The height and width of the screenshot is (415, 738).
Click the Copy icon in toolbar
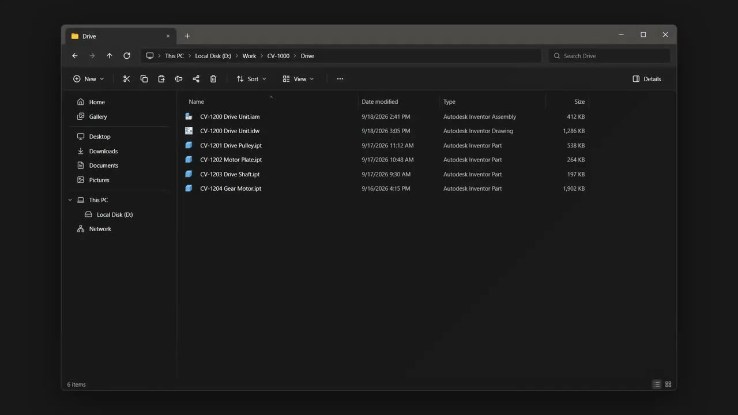point(144,79)
